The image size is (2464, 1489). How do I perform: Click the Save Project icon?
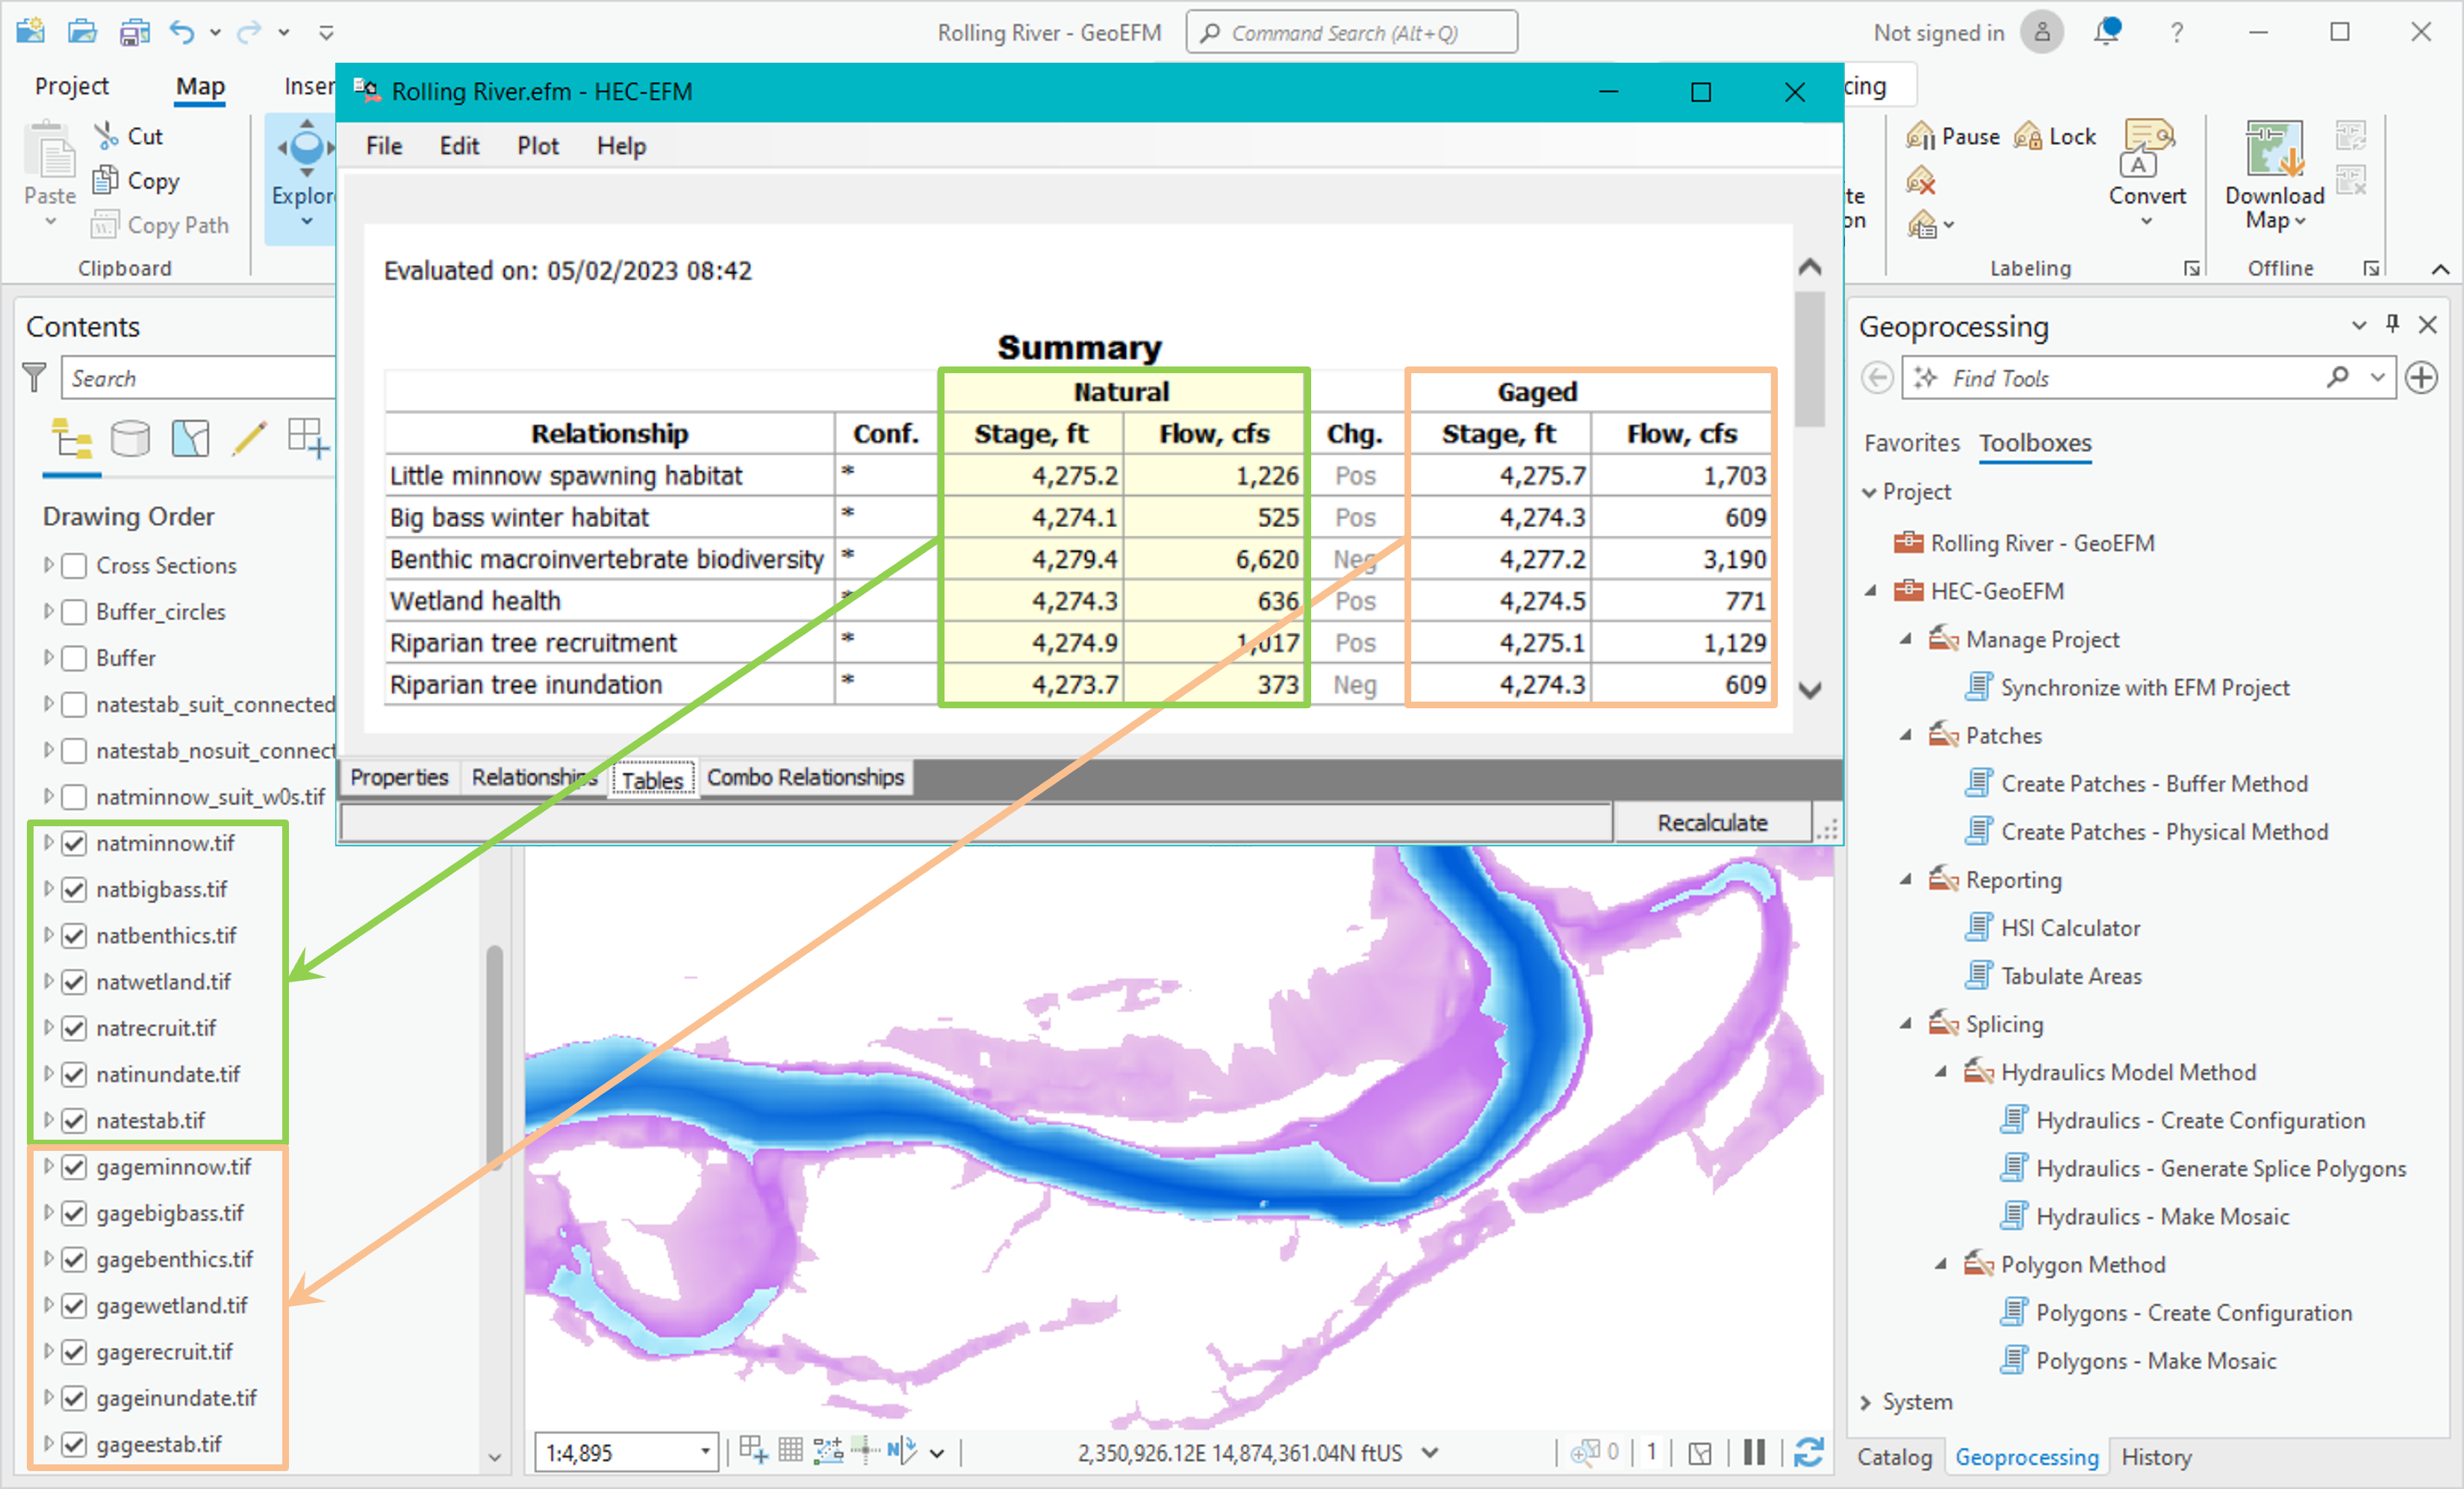click(134, 31)
